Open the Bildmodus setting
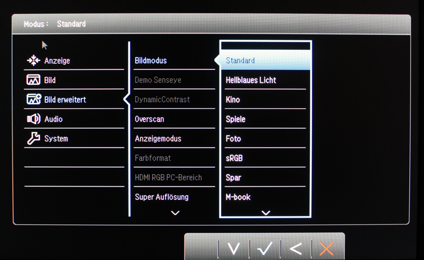Image resolution: width=424 pixels, height=260 pixels. click(x=174, y=60)
